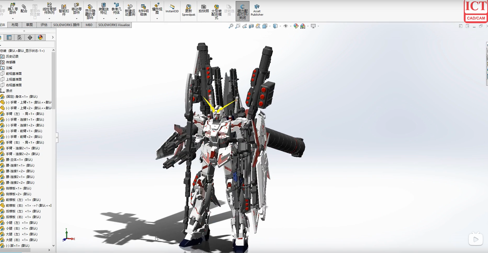
Task: Select 注解 in feature tree
Action: click(9, 68)
